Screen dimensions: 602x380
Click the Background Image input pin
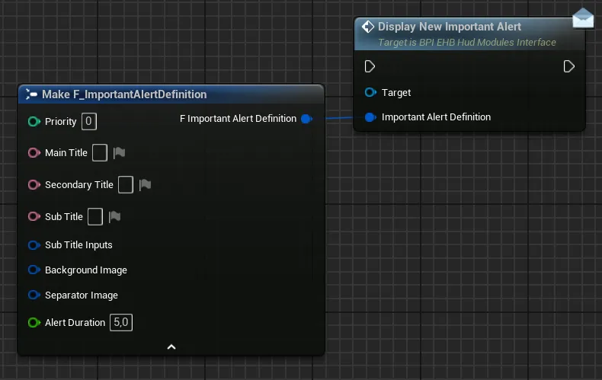[34, 270]
